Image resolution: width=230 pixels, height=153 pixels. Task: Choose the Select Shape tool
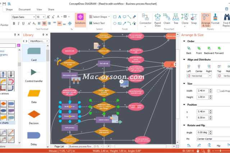(100, 17)
